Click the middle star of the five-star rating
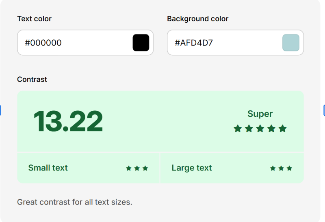This screenshot has width=325, height=222. [260, 129]
